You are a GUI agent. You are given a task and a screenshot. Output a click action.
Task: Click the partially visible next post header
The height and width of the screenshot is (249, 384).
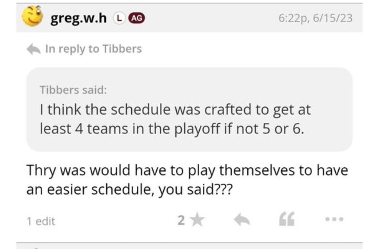[x=189, y=246]
